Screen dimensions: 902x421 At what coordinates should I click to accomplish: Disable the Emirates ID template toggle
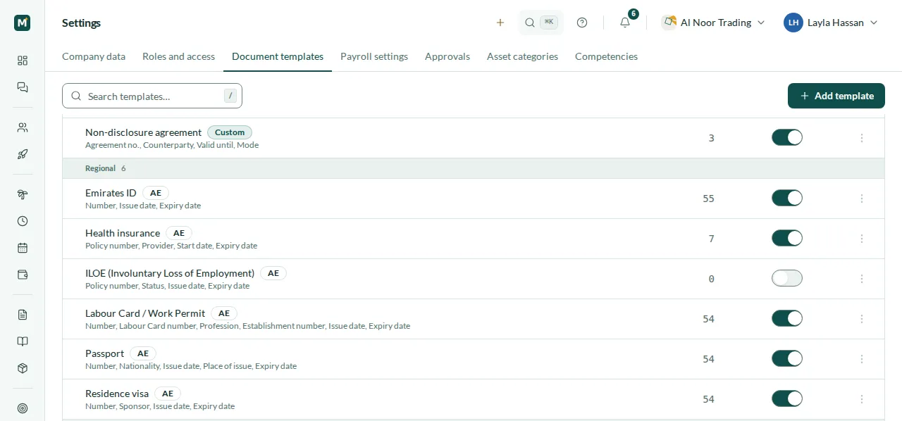coord(787,199)
